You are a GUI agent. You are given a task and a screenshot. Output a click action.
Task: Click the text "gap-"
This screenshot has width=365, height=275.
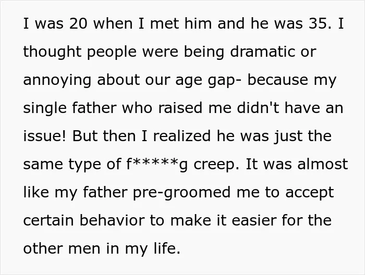click(225, 80)
